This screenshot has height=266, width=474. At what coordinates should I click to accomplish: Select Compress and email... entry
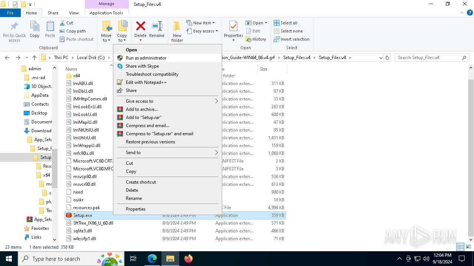pos(167,126)
